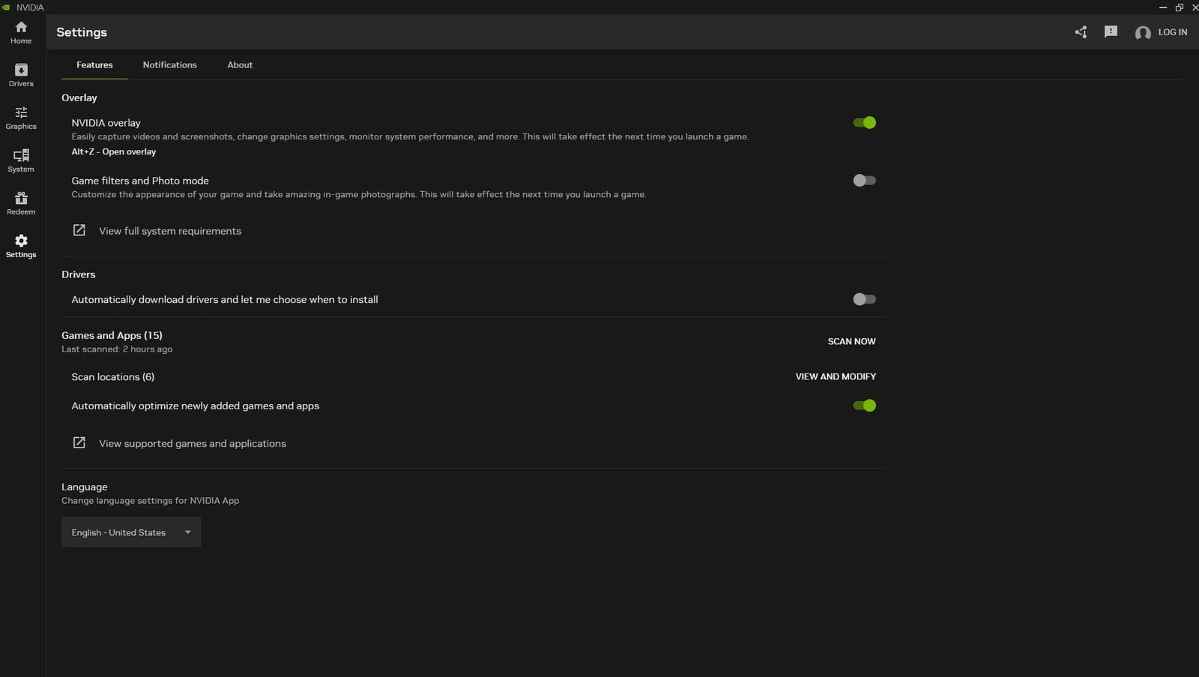Open the Graphics settings section
Screen dimensions: 1199x677
20,118
